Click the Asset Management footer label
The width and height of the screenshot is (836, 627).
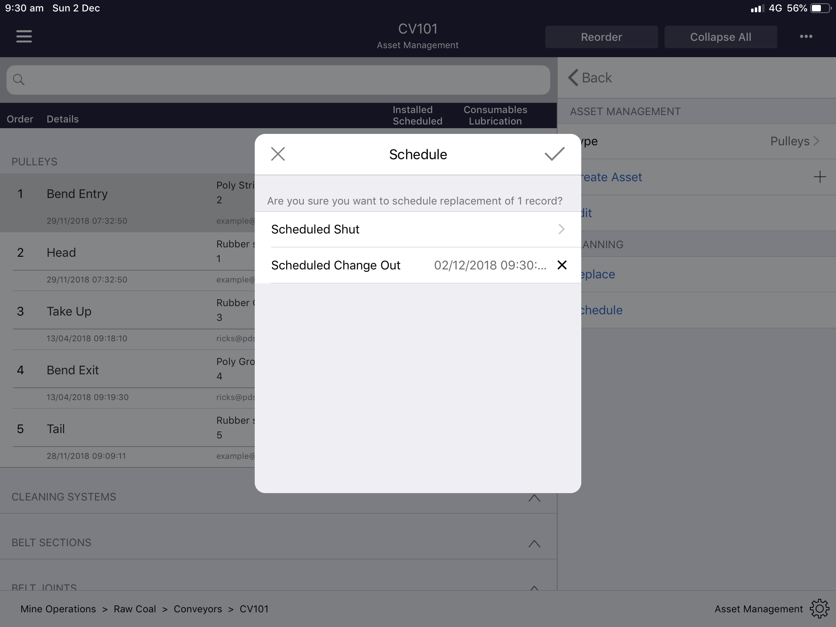758,609
